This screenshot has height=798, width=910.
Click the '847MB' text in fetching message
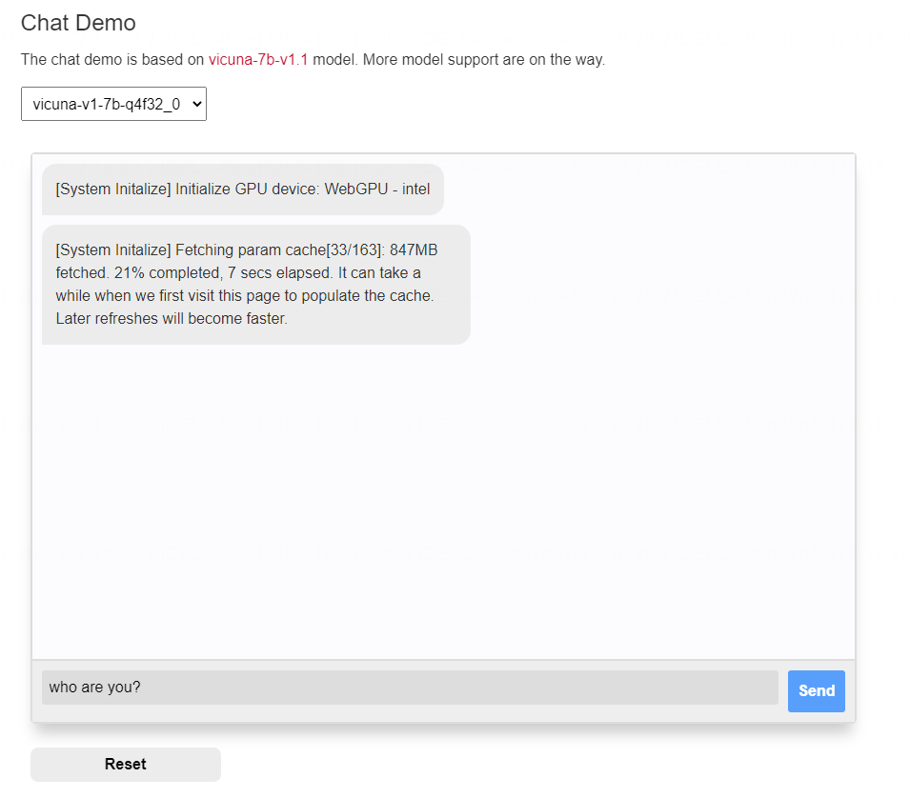[x=414, y=249]
